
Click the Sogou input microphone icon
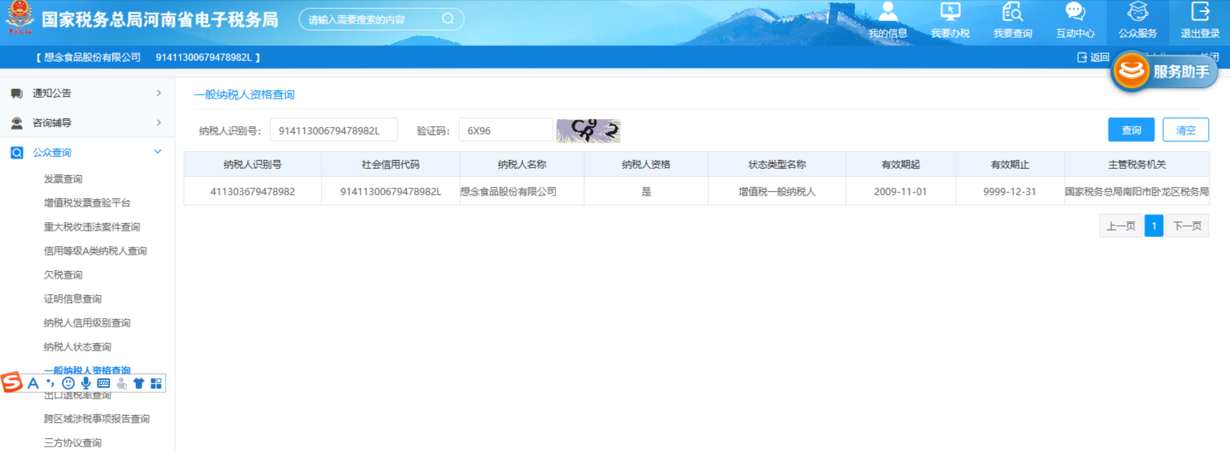pyautogui.click(x=86, y=383)
